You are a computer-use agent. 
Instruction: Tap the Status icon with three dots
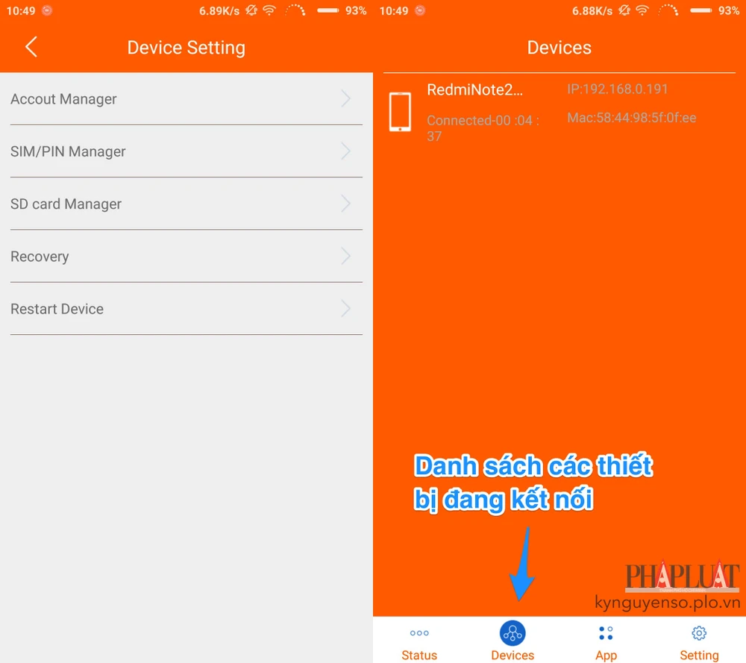(419, 633)
